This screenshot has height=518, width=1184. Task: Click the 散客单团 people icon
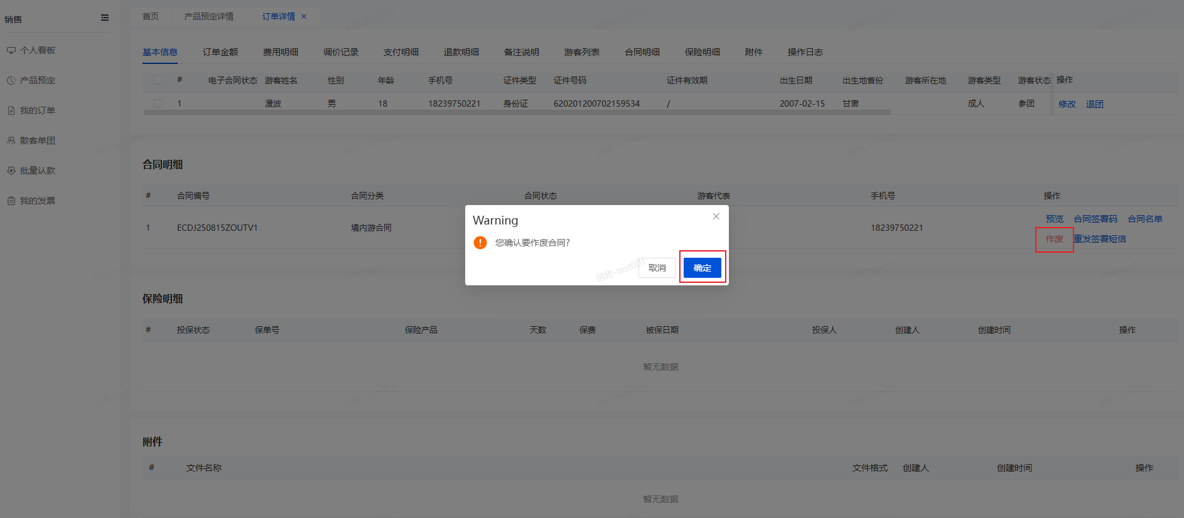[x=11, y=140]
